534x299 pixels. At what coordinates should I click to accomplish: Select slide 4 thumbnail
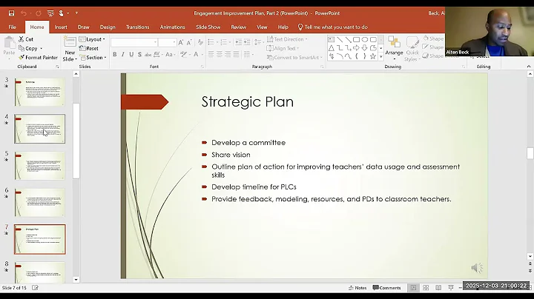point(39,129)
